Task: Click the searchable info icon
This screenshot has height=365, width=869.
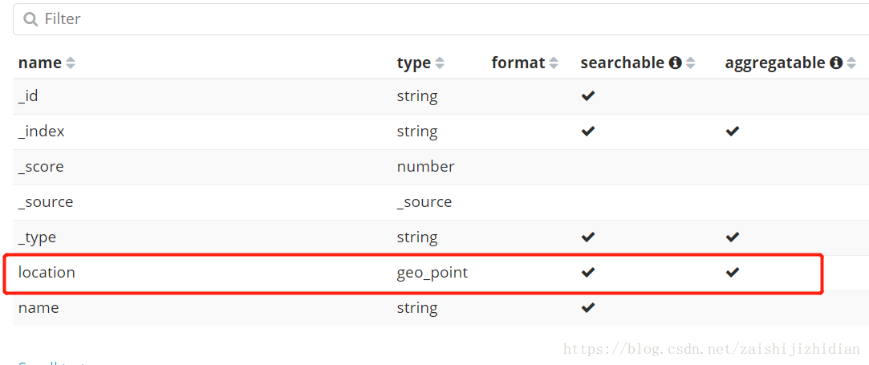Action: point(675,63)
